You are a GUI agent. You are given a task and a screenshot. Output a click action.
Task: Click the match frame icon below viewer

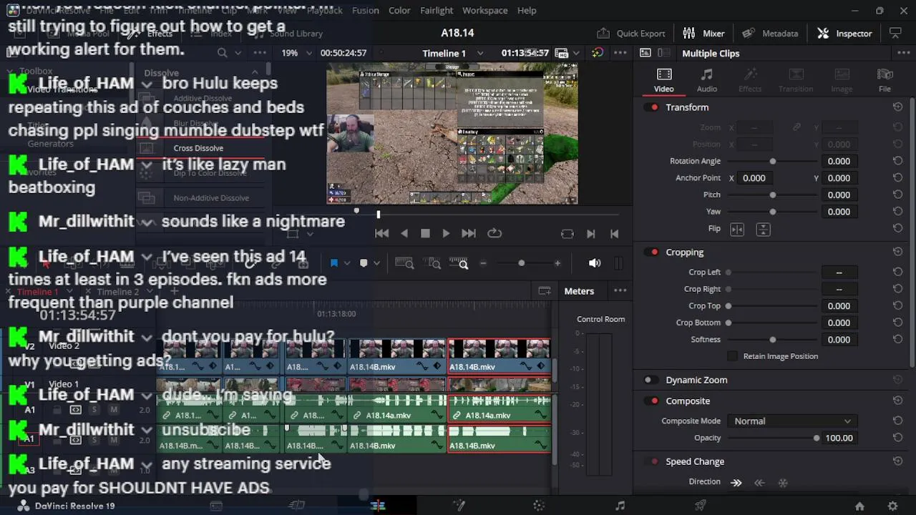coord(567,234)
